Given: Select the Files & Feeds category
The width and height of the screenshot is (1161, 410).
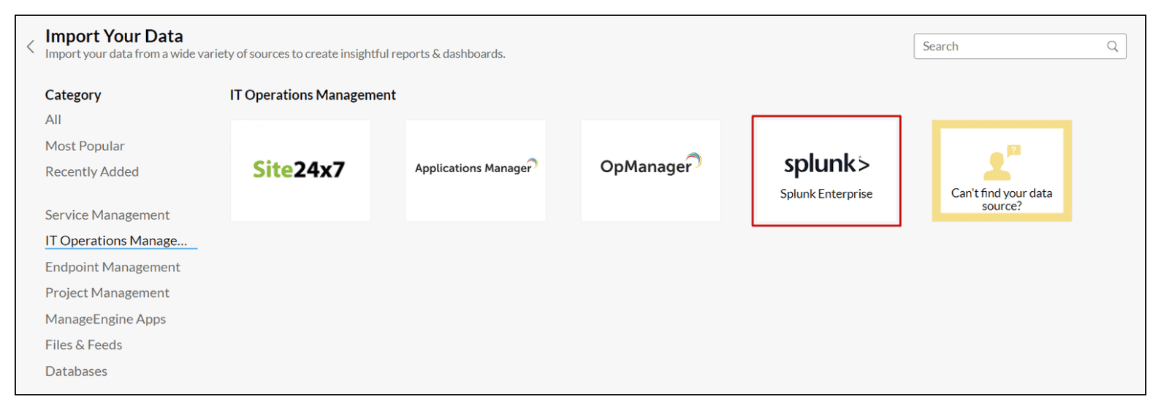Looking at the screenshot, I should 84,345.
